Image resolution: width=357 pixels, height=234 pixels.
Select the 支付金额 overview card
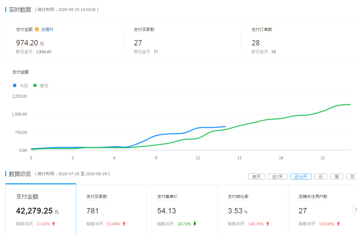click(41, 209)
